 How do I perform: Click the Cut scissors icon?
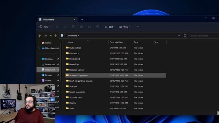coord(57,27)
